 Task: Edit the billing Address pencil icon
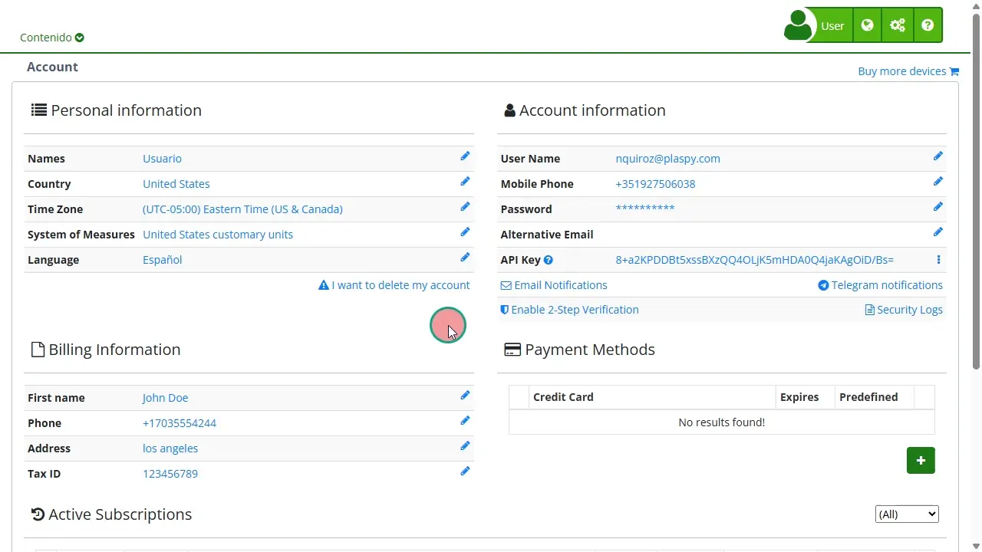point(465,446)
